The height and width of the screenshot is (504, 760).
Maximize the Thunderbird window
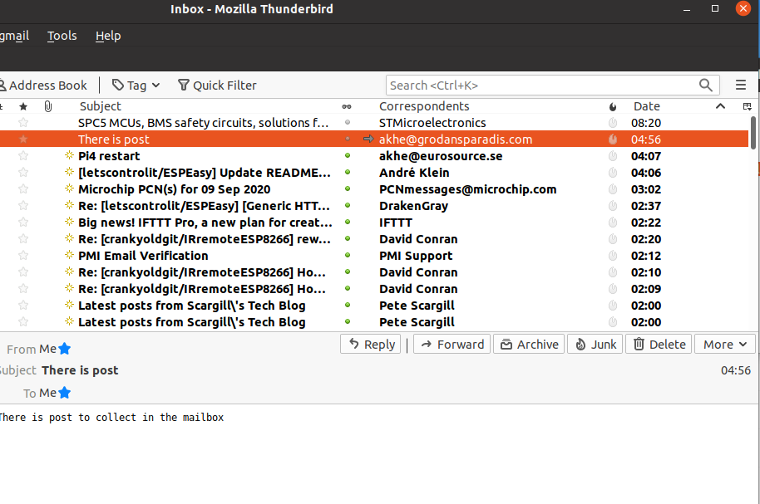click(715, 8)
